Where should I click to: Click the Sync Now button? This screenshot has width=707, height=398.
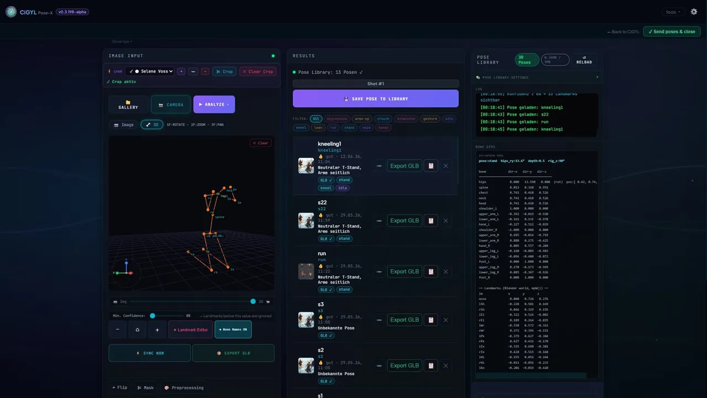point(150,353)
